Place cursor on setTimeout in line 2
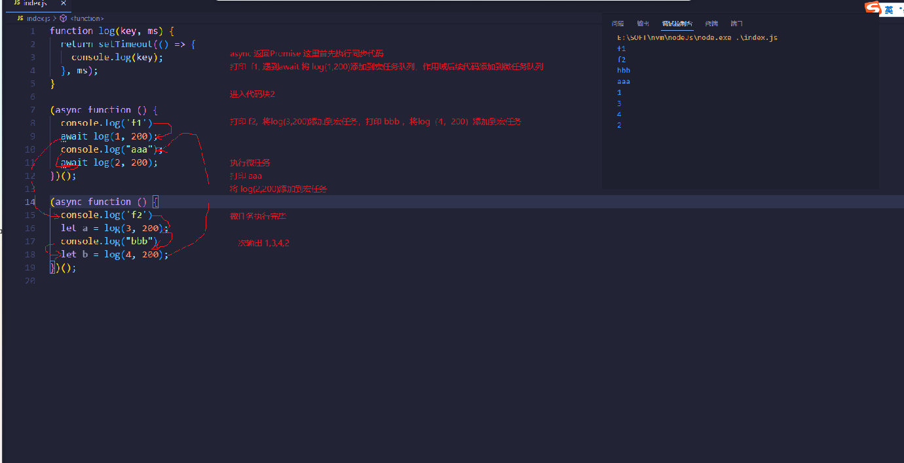 tap(124, 44)
